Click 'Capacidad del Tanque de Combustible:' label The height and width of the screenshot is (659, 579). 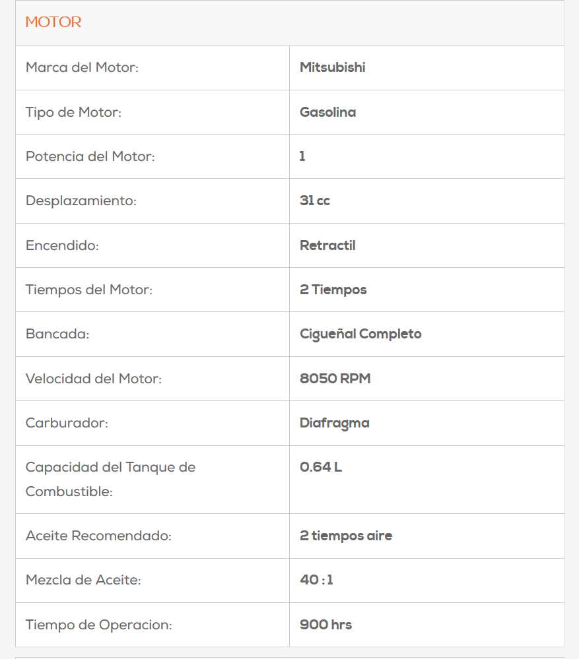coord(110,479)
